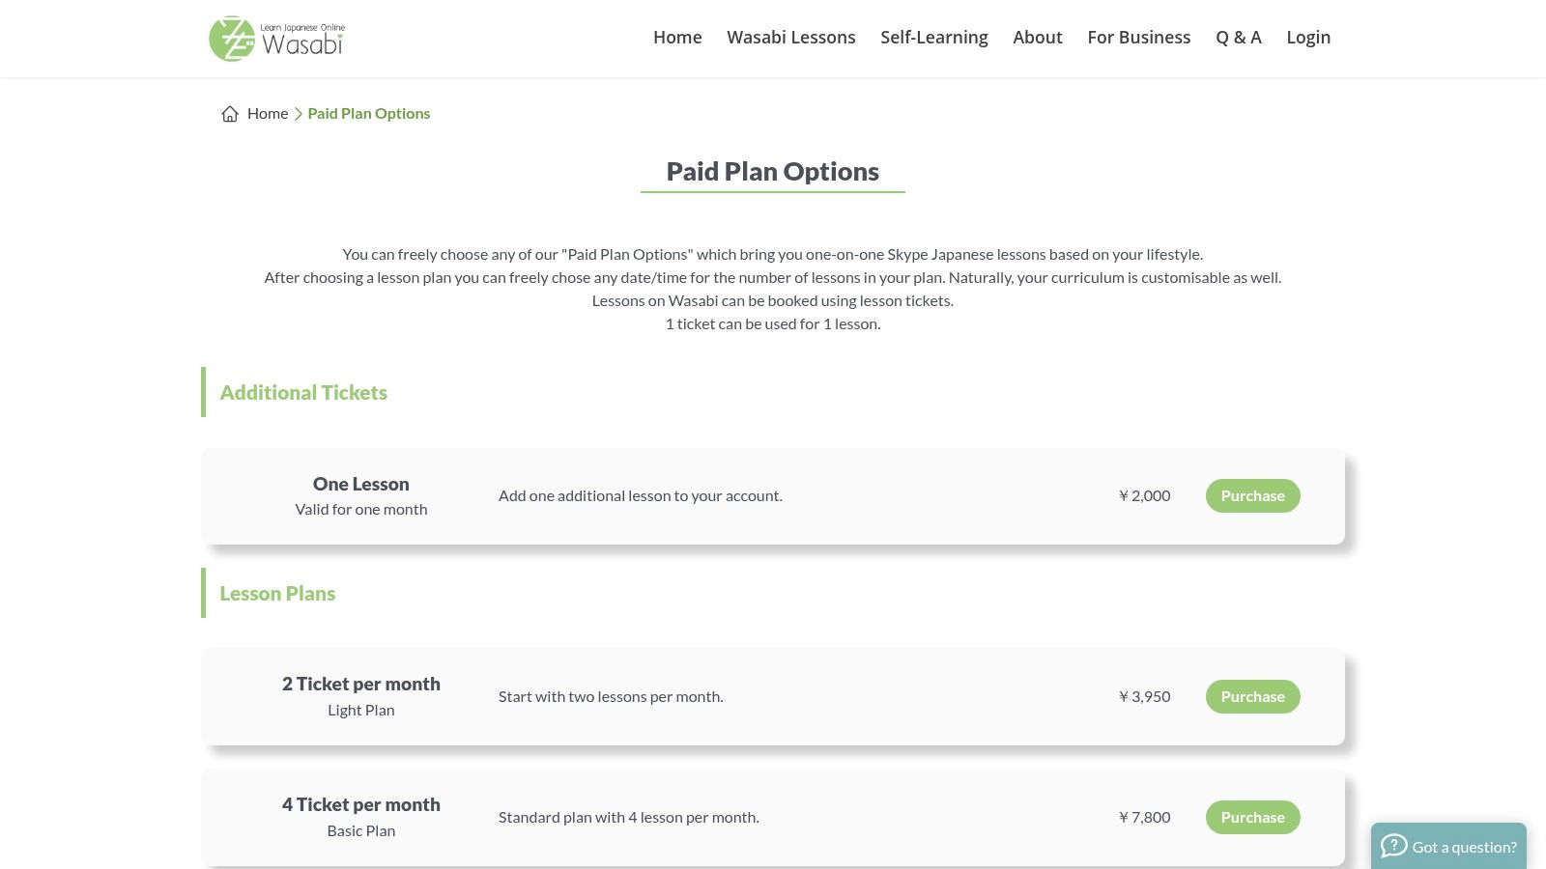This screenshot has height=869, width=1546.
Task: Open the Home menu item
Action: (677, 38)
